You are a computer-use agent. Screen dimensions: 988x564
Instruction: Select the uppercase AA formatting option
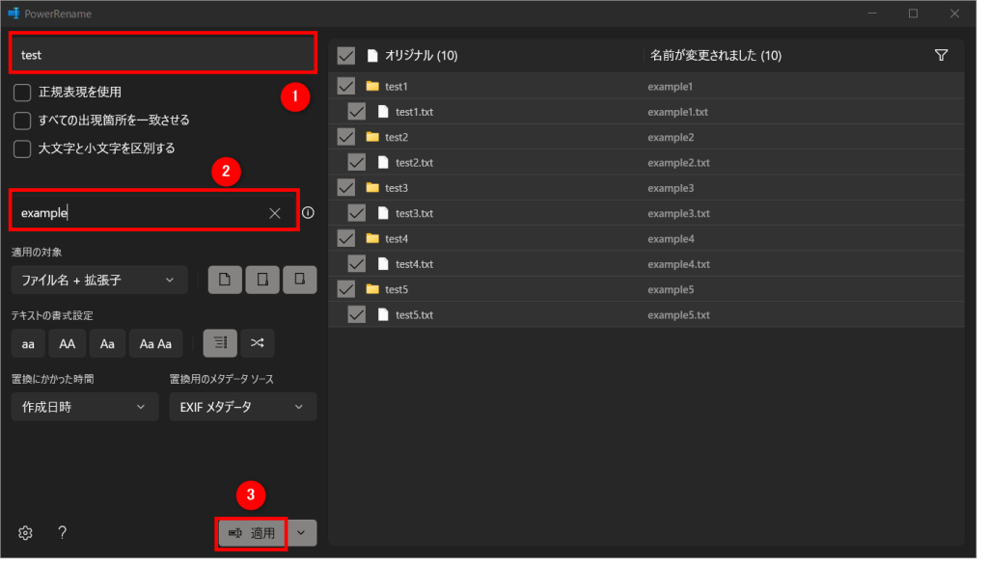point(67,342)
